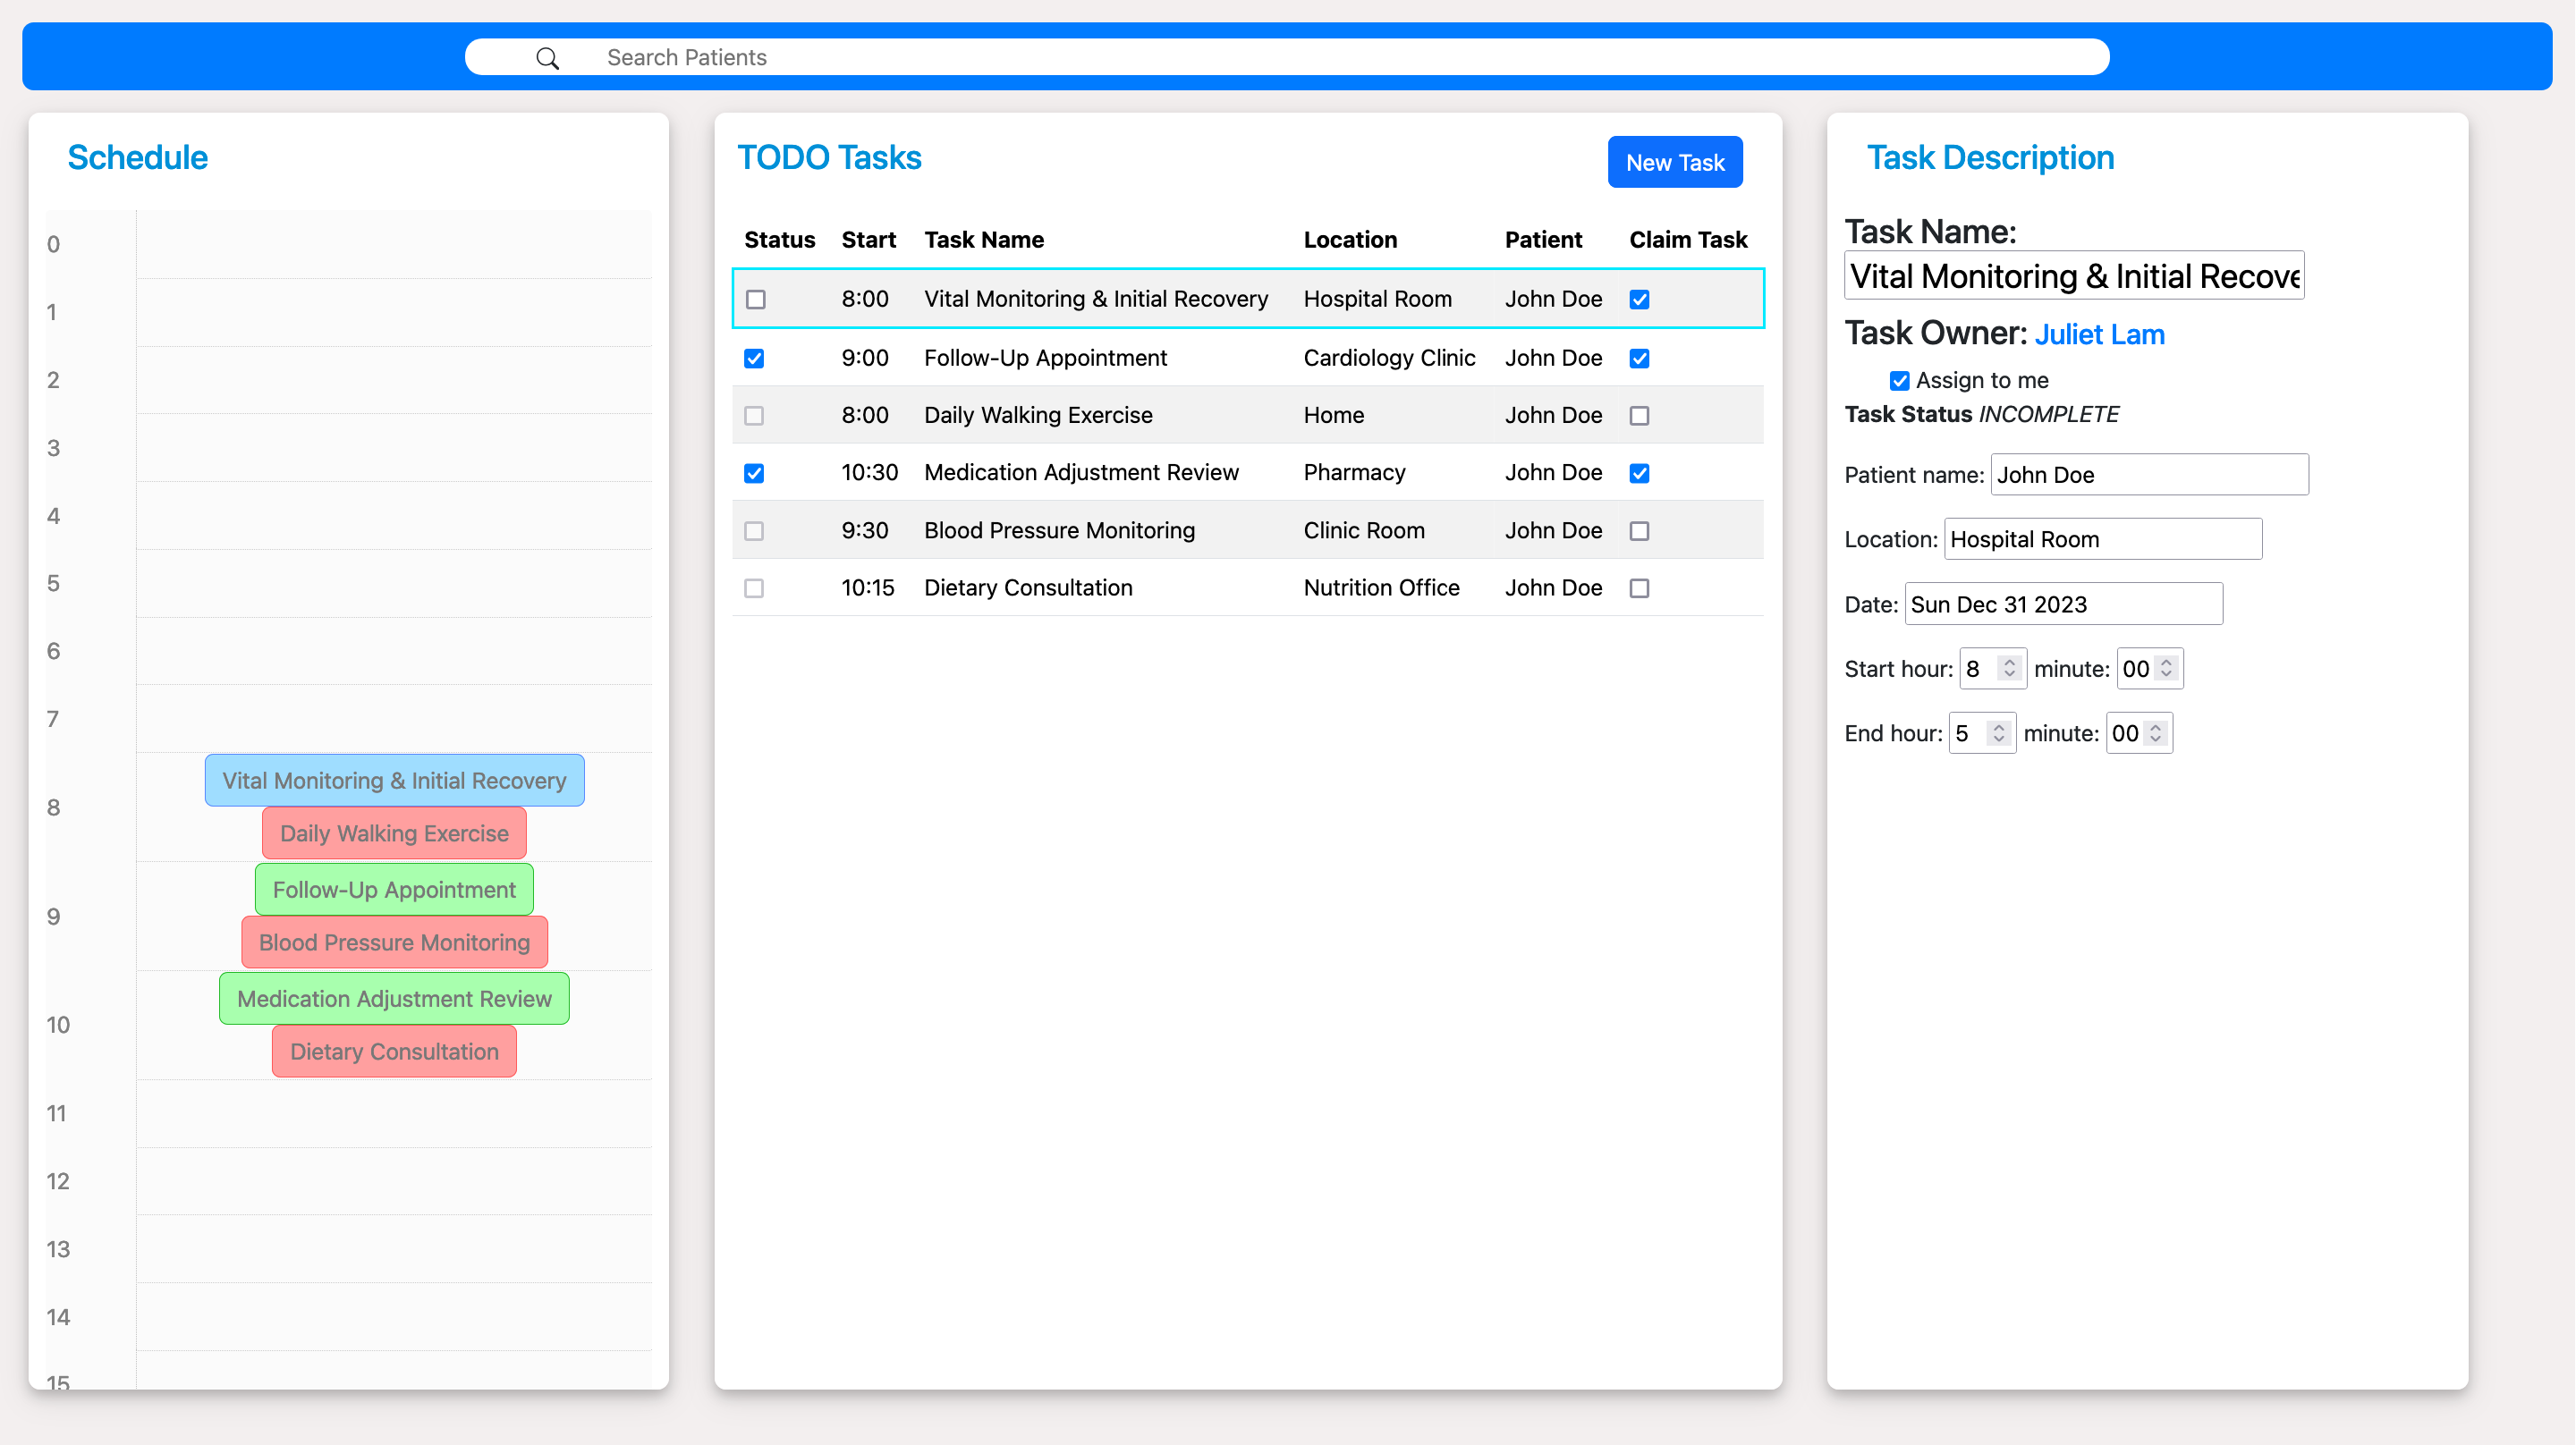
Task: Open the Juliet Lam owner link
Action: (2099, 334)
